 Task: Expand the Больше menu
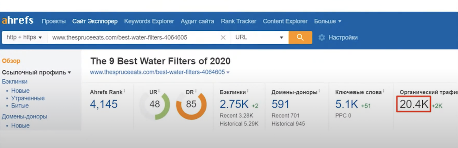[x=328, y=21]
